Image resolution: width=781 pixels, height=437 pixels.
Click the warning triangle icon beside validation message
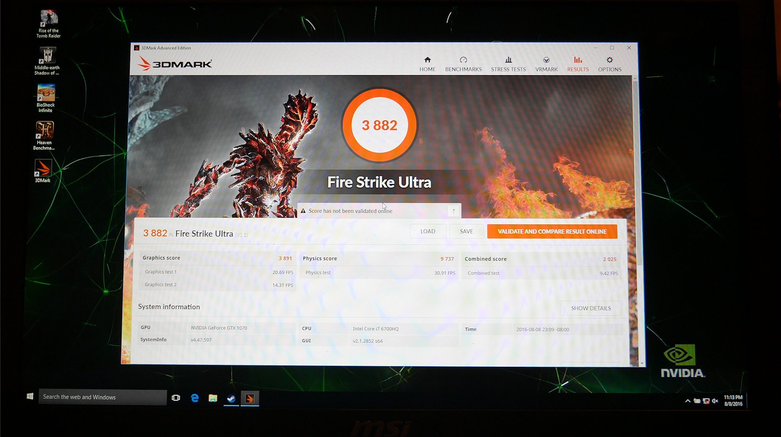click(x=303, y=211)
